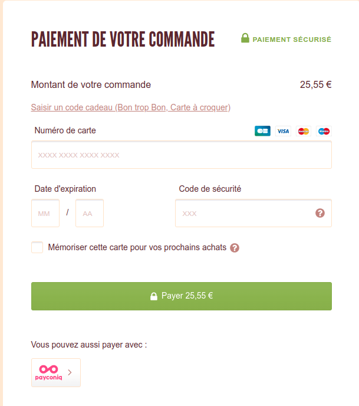
Task: Open the security code help question mark
Action: tap(320, 213)
